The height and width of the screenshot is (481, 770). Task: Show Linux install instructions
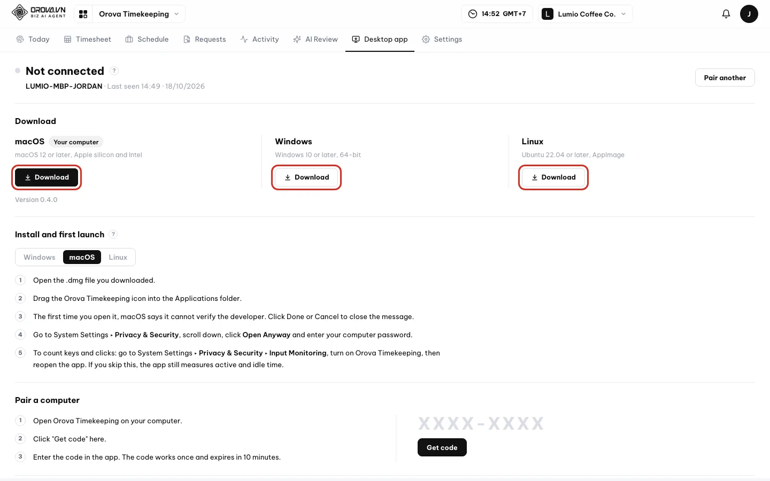point(118,257)
